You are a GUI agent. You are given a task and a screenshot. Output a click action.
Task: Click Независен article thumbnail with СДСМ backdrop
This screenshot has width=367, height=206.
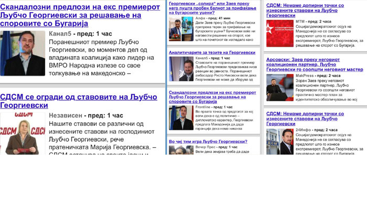point(23,133)
